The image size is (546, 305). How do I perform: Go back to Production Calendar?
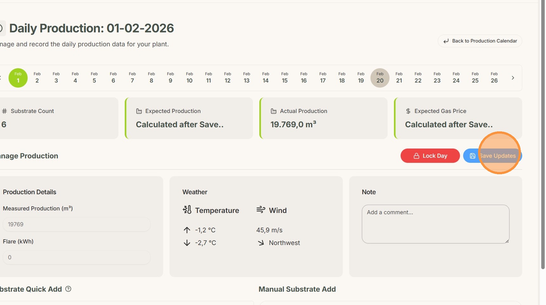[480, 41]
